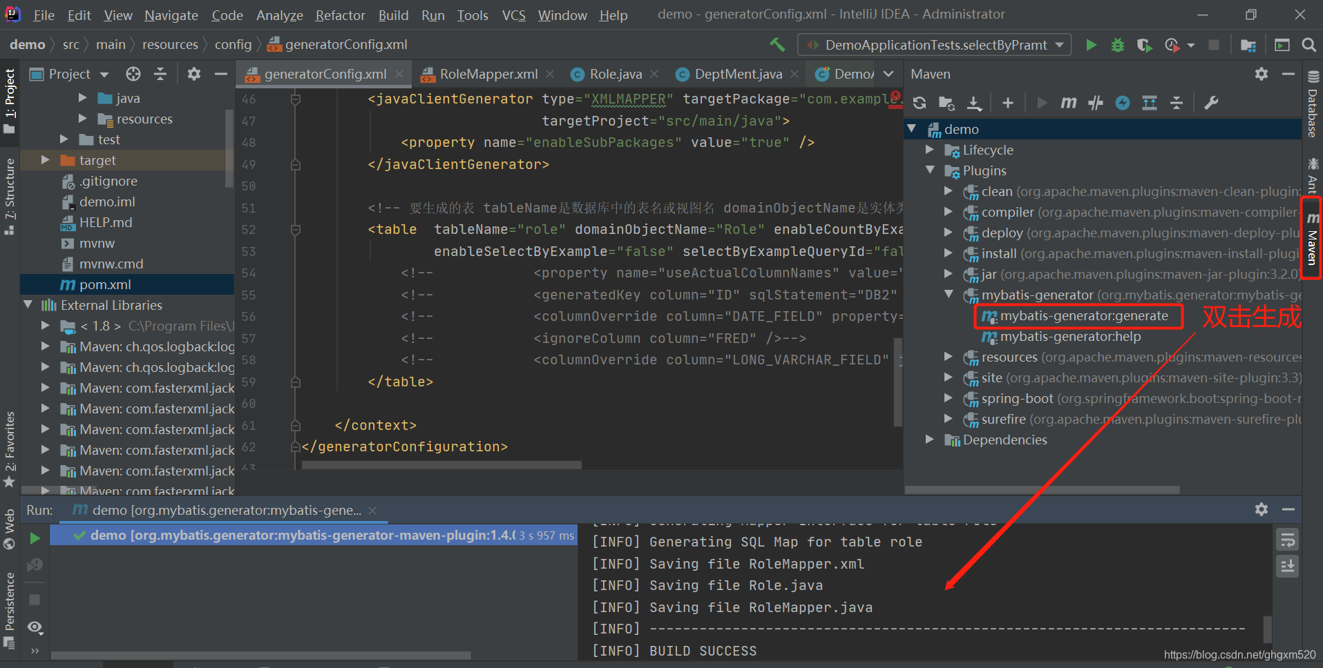Open the Navigate menu

point(171,15)
